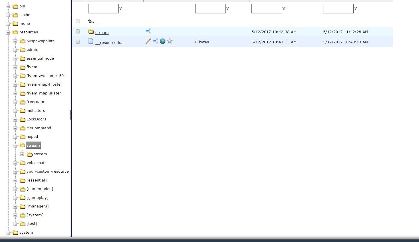The image size is (419, 242).
Task: Select the __resource.lua file checkbox
Action: [78, 42]
